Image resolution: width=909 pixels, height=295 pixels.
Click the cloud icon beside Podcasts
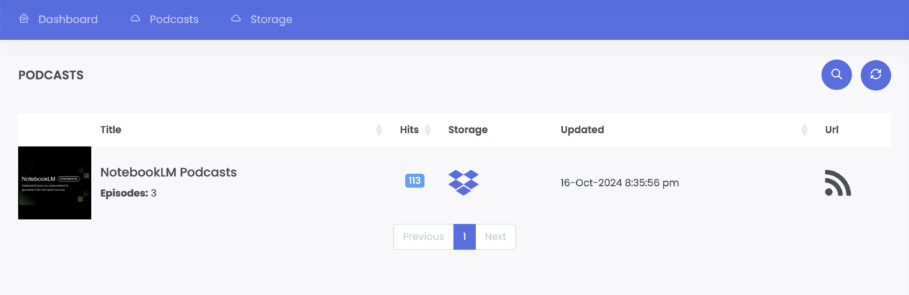135,19
